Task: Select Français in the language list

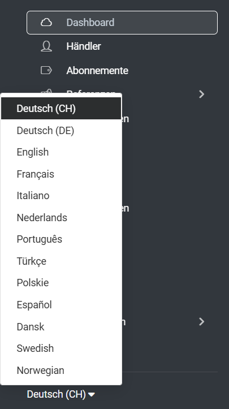Action: 61,174
